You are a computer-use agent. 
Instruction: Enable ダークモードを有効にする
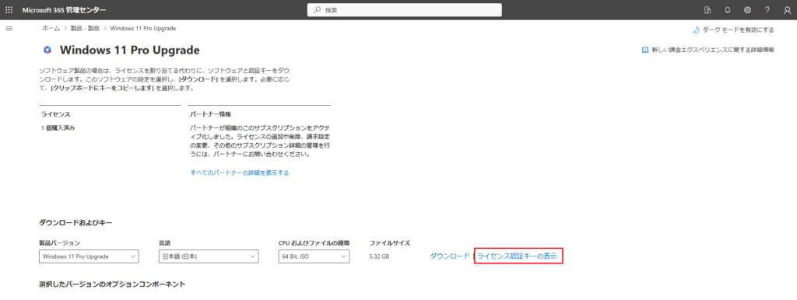[738, 30]
